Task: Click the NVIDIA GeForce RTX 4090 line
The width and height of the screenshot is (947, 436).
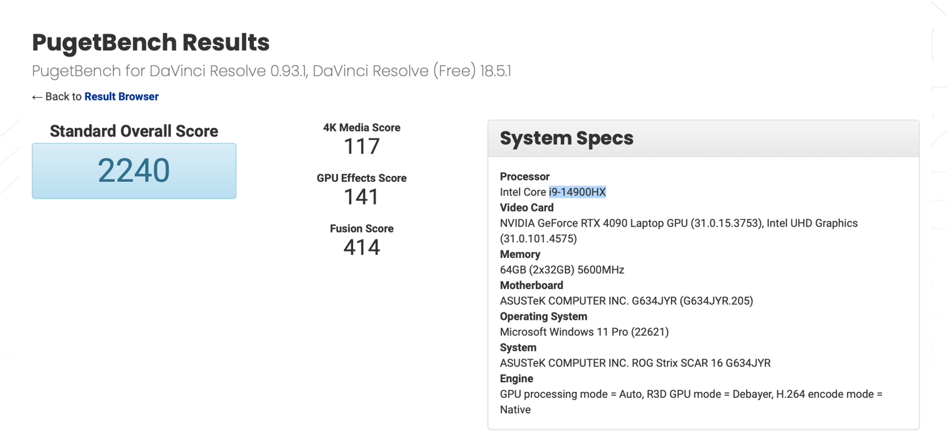Action: 678,223
